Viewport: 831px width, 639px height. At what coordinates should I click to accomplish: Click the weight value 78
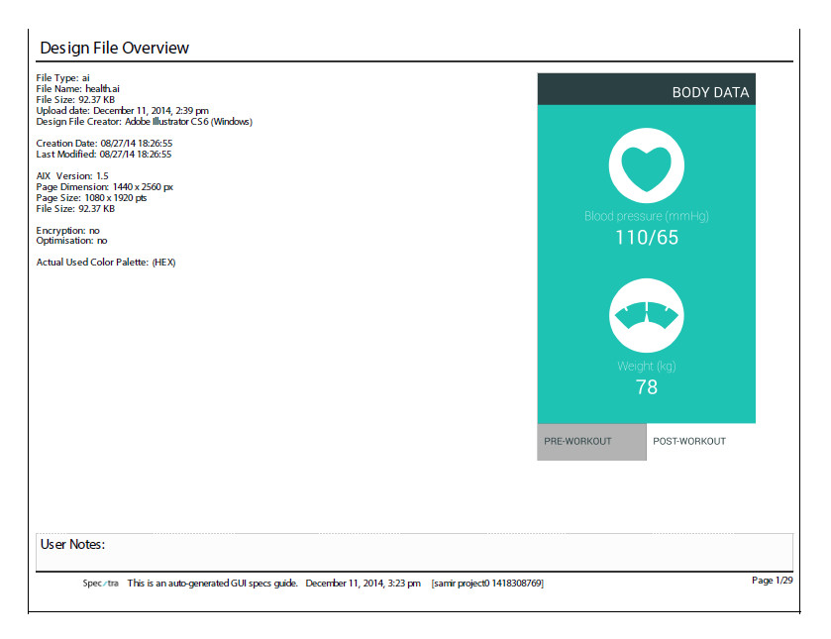point(647,387)
